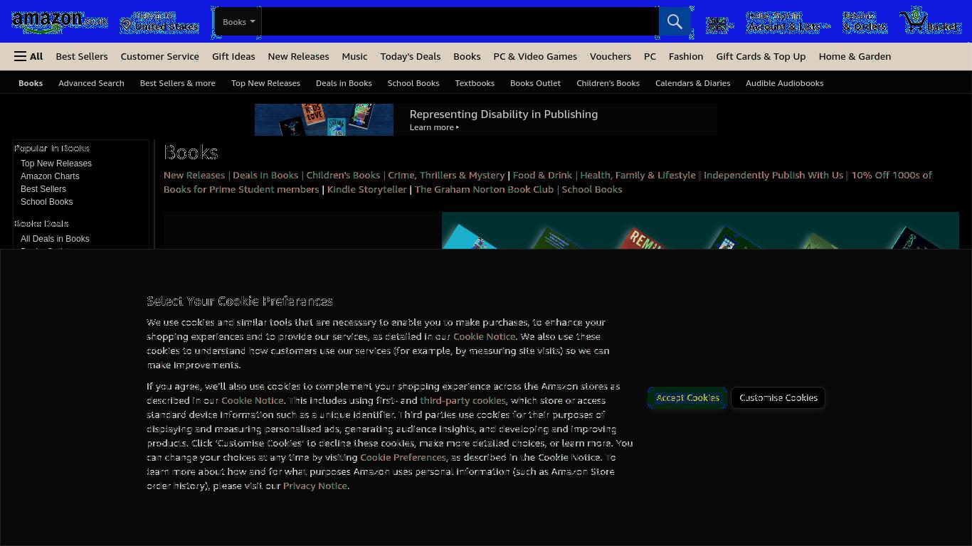Image resolution: width=972 pixels, height=546 pixels.
Task: Open the shopping Basket cart icon
Action: [x=930, y=21]
